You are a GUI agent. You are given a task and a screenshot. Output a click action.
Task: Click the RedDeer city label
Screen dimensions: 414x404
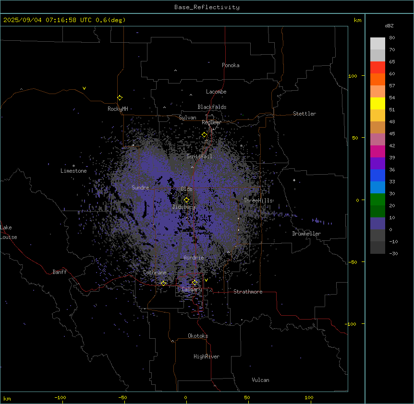pyautogui.click(x=211, y=122)
